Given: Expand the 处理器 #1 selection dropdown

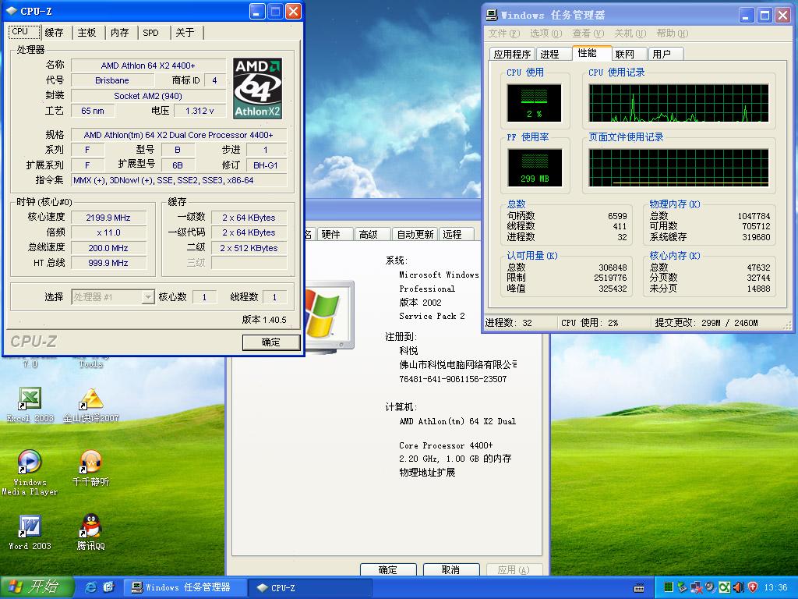Looking at the screenshot, I should pyautogui.click(x=147, y=297).
